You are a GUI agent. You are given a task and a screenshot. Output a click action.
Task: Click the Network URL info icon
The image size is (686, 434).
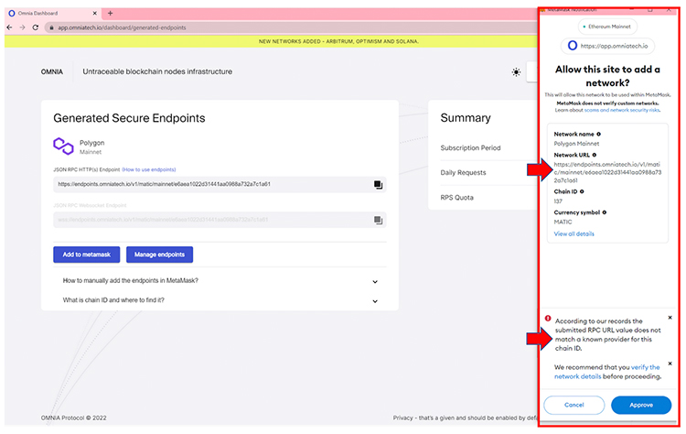tap(595, 155)
